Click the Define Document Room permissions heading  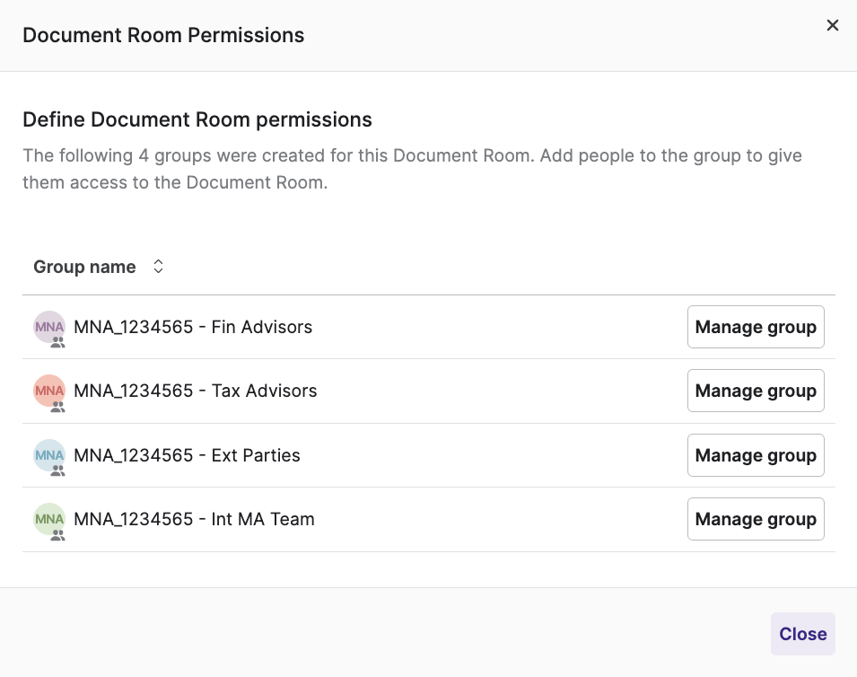(197, 119)
